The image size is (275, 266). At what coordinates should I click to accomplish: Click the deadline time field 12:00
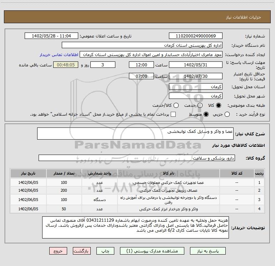tap(141, 65)
